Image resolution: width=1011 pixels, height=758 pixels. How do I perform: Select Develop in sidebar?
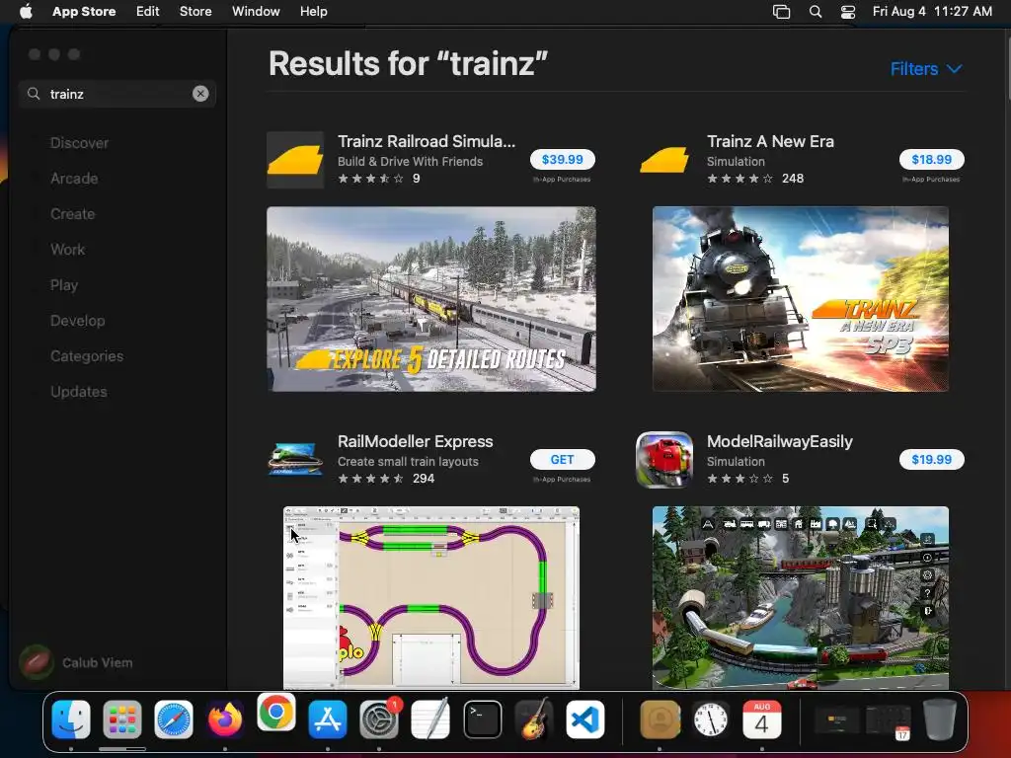coord(77,321)
